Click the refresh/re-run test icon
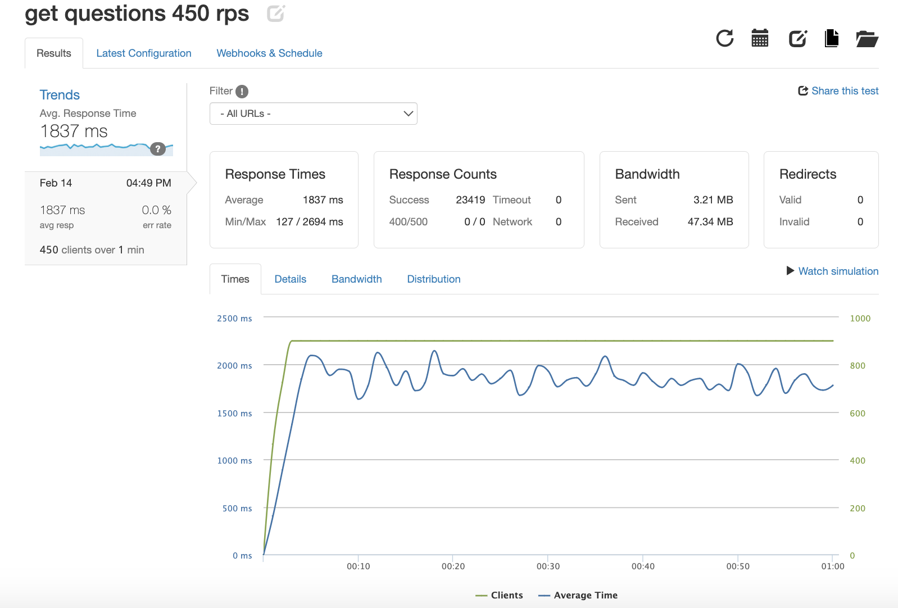Image resolution: width=898 pixels, height=608 pixels. point(725,38)
